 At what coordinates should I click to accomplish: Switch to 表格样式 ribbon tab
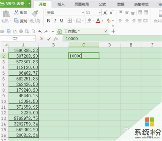[x=141, y=4]
